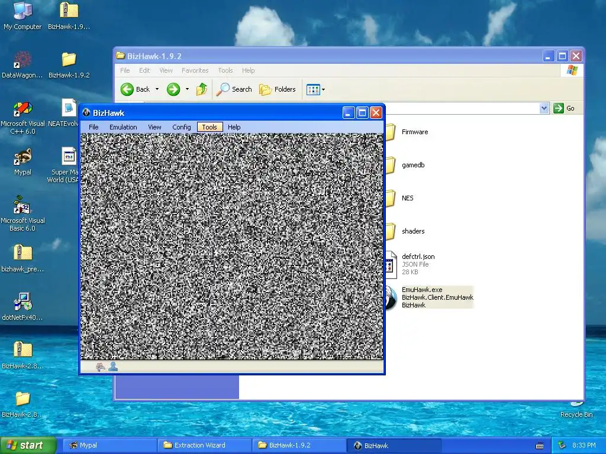Viewport: 606px width, 454px height.
Task: Click the keyboard icon in the taskbar
Action: [x=540, y=446]
